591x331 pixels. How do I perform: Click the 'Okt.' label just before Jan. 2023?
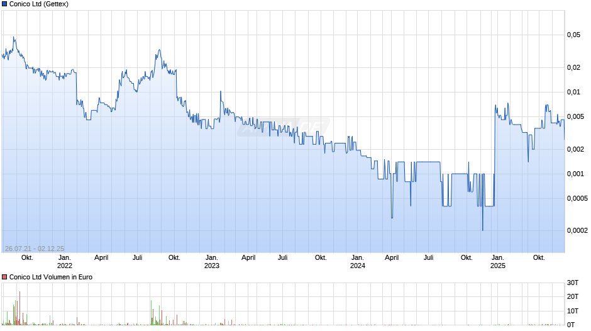click(174, 258)
